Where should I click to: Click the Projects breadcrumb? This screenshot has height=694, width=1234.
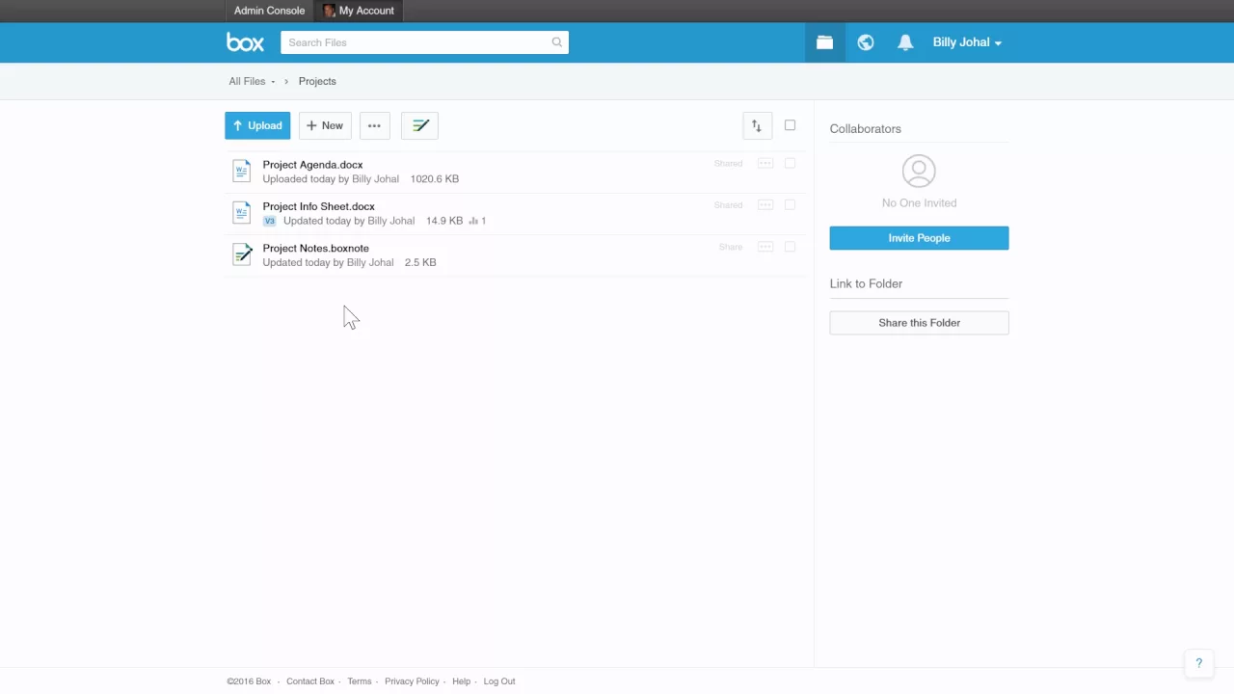tap(317, 81)
